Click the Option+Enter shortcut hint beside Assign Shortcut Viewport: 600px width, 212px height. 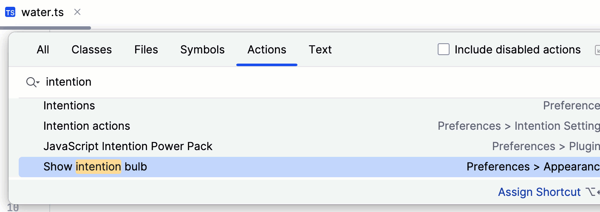592,192
